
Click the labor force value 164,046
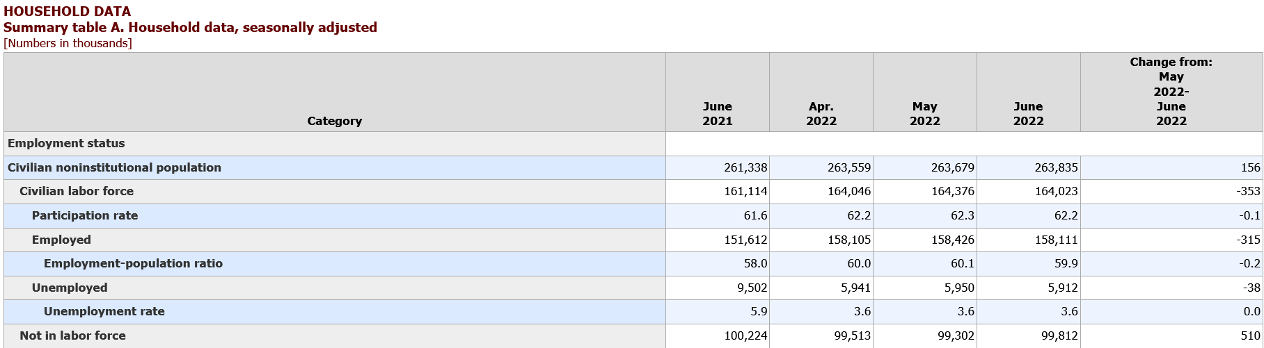pos(849,191)
